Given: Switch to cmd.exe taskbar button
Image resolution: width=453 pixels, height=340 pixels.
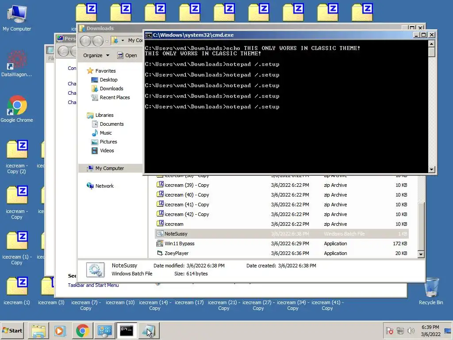Looking at the screenshot, I should pos(127,330).
